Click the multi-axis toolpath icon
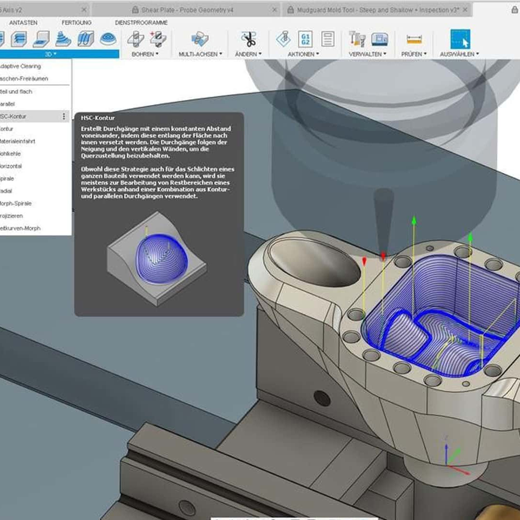Screen dimensions: 520x520 (x=200, y=39)
